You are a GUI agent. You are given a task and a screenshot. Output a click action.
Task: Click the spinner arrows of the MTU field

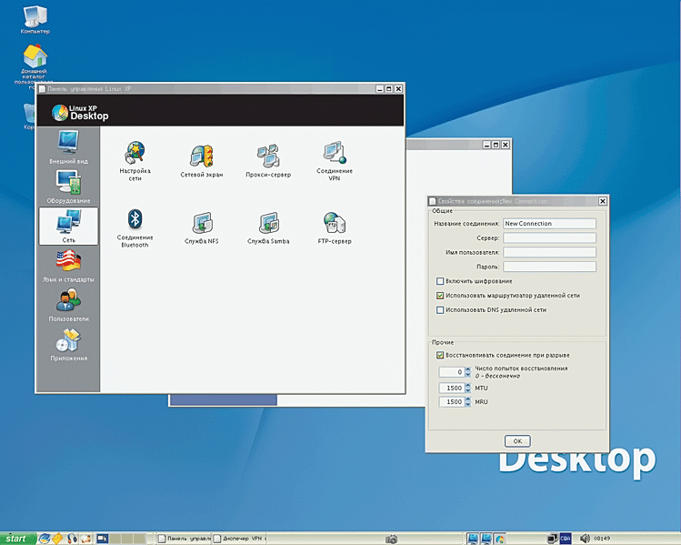tap(467, 389)
